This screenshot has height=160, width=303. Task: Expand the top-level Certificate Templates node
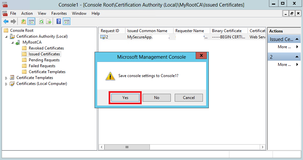pyautogui.click(x=6, y=78)
